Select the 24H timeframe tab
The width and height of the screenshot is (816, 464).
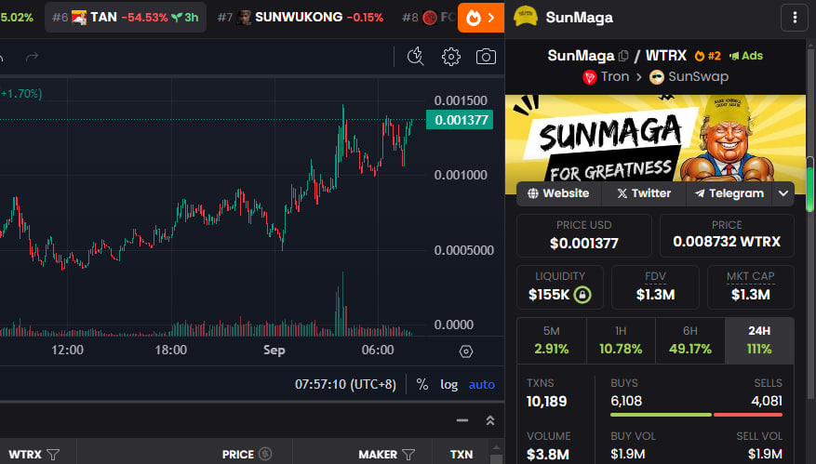pos(759,340)
